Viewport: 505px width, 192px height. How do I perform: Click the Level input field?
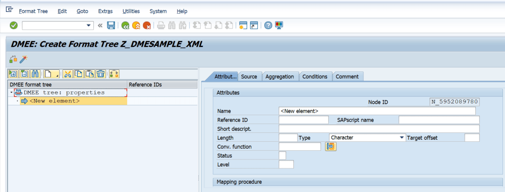pyautogui.click(x=286, y=164)
